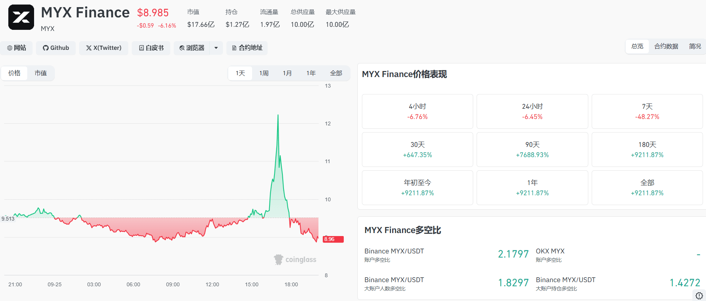Switch to the 简况 tab
Viewport: 706px width, 301px height.
[695, 46]
